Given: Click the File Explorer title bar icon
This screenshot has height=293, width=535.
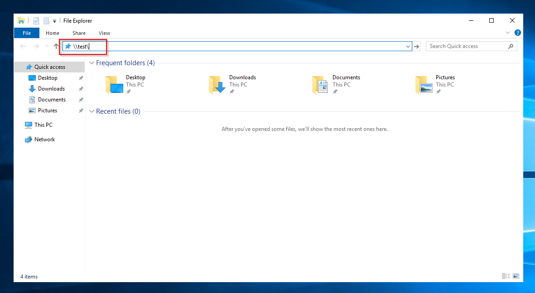Looking at the screenshot, I should [21, 20].
